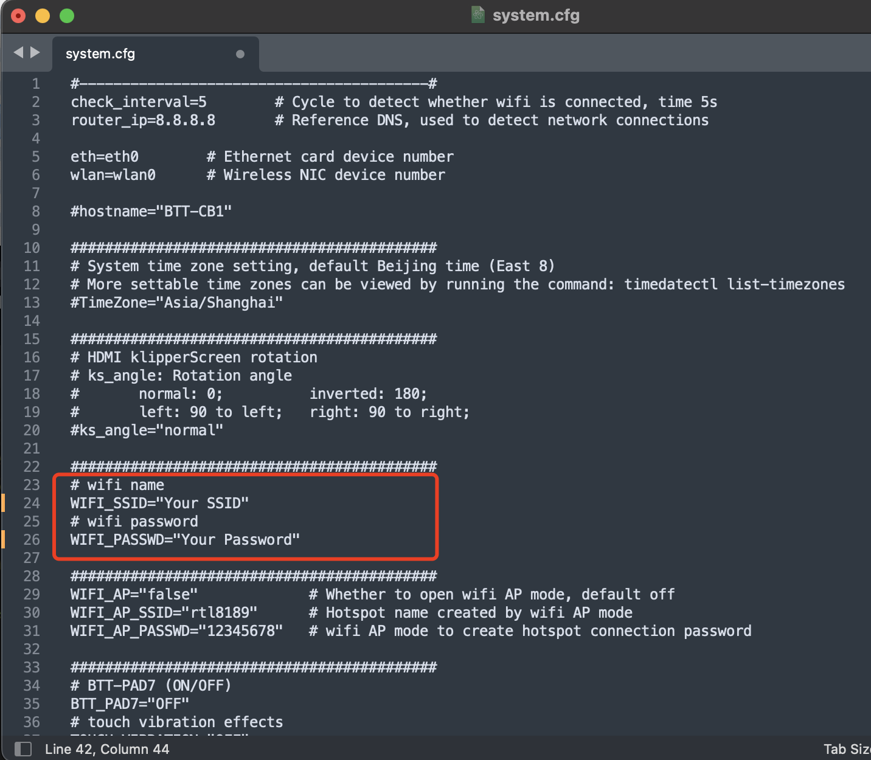Image resolution: width=871 pixels, height=760 pixels.
Task: Place cursor on the WIFI_SSID="Your SSID" line
Action: point(159,503)
